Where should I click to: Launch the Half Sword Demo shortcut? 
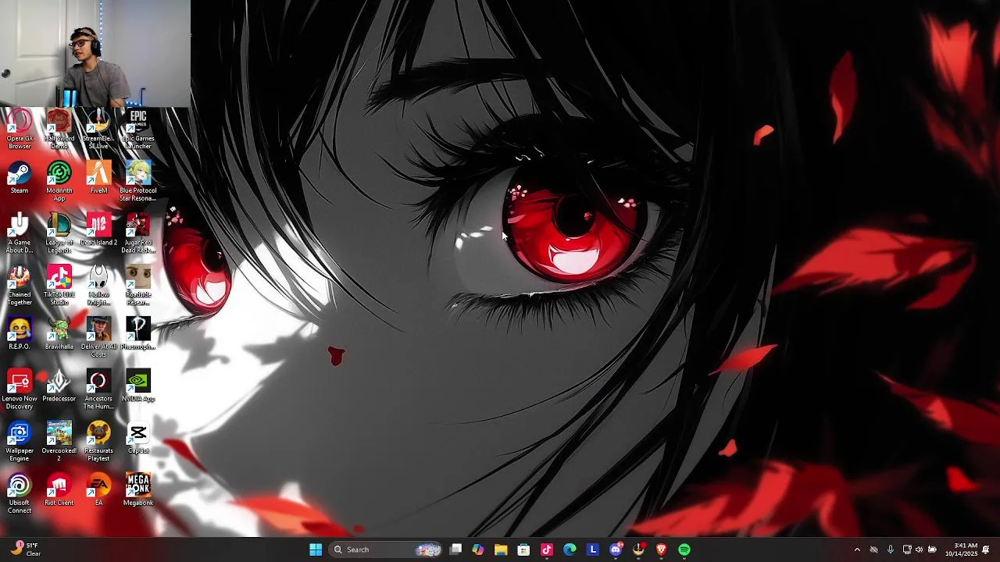(59, 130)
